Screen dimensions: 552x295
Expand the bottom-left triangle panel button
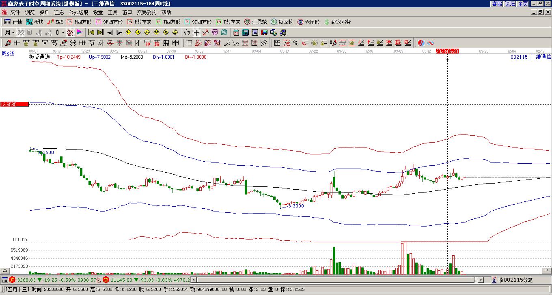(5, 271)
